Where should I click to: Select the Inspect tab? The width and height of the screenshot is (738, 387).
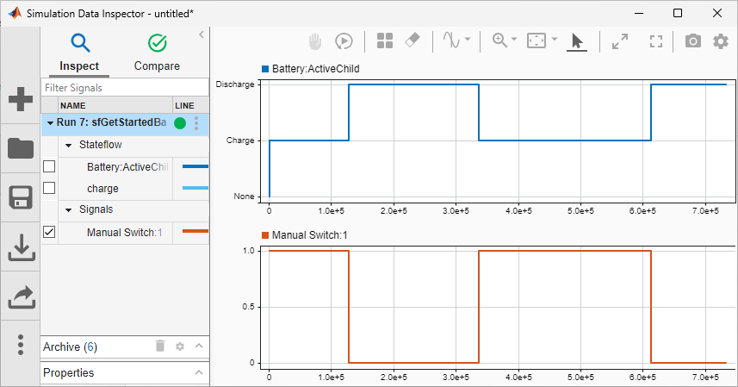pos(79,53)
